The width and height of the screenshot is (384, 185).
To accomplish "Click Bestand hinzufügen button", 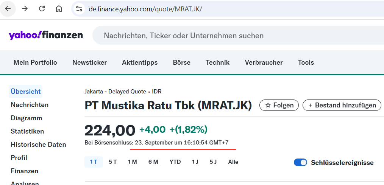I will point(342,105).
